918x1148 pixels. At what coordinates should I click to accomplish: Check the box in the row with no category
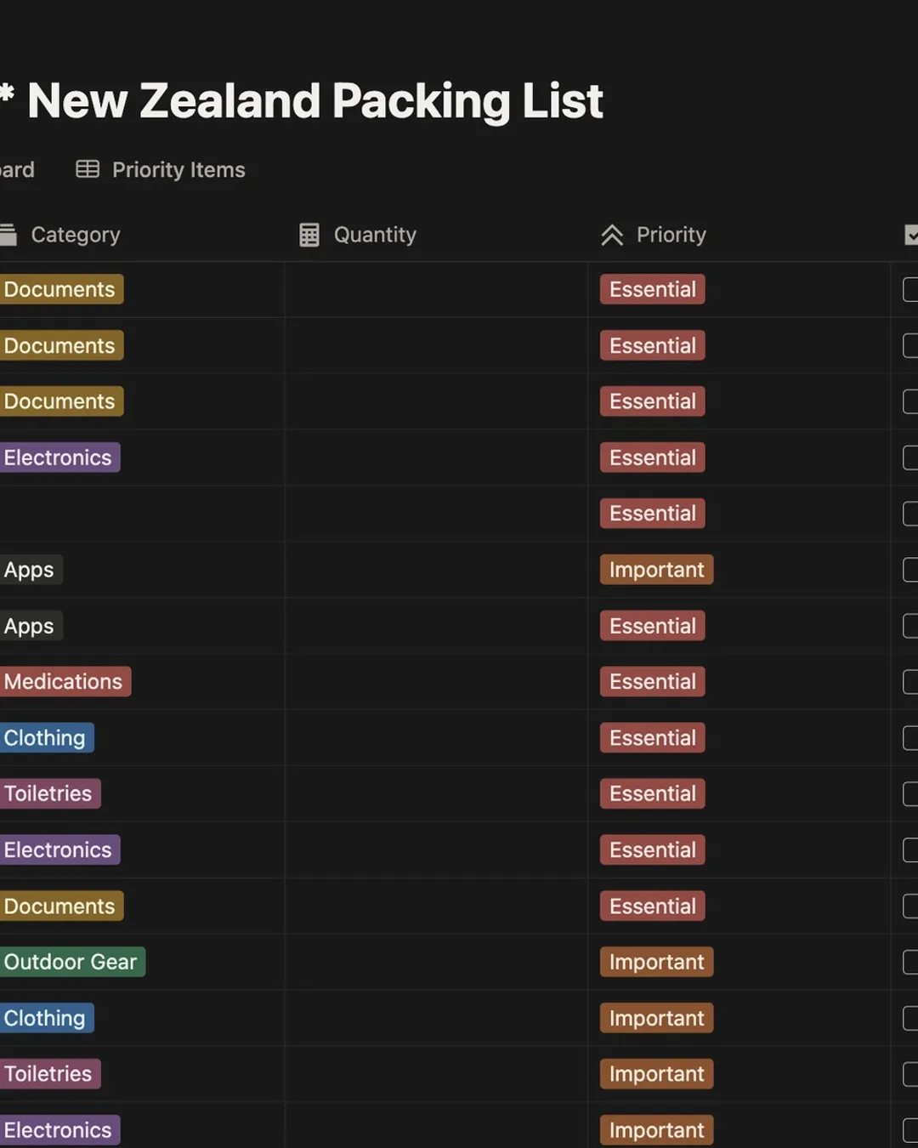pos(910,514)
